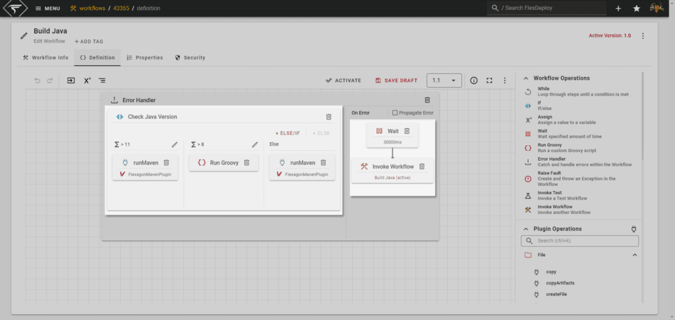Open the 1.1 version dropdown
This screenshot has height=320, width=675.
pos(444,80)
